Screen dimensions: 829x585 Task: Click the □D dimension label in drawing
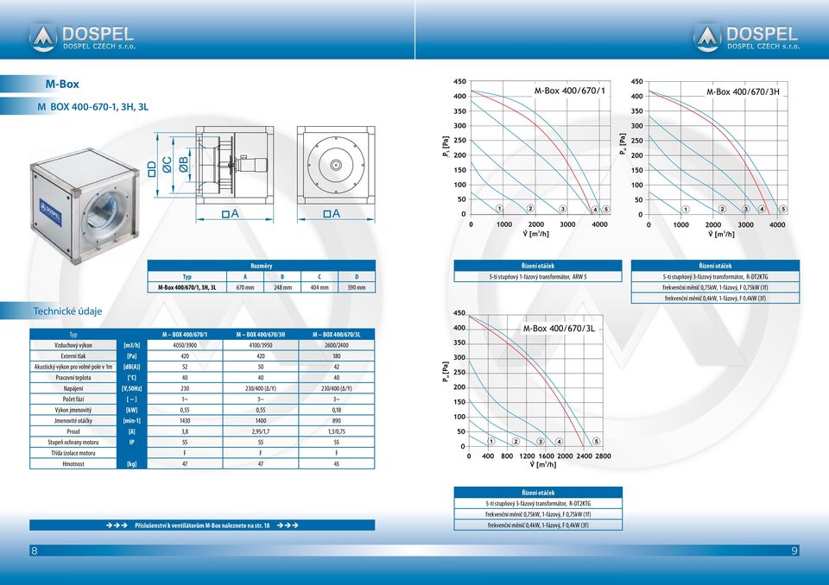pyautogui.click(x=152, y=168)
